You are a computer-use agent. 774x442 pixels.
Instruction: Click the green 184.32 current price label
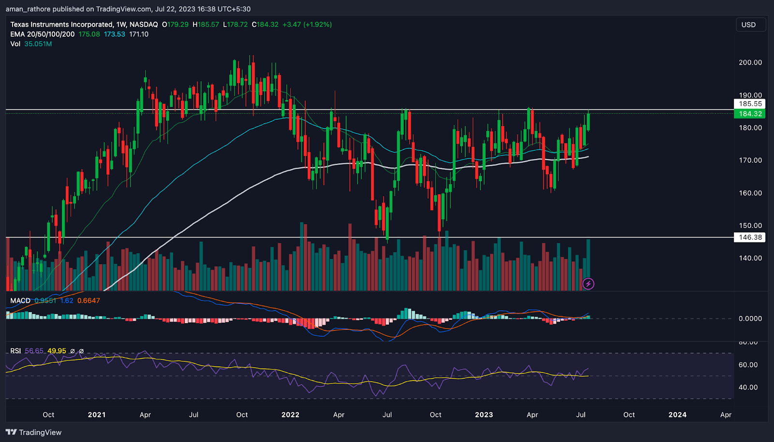click(x=750, y=114)
